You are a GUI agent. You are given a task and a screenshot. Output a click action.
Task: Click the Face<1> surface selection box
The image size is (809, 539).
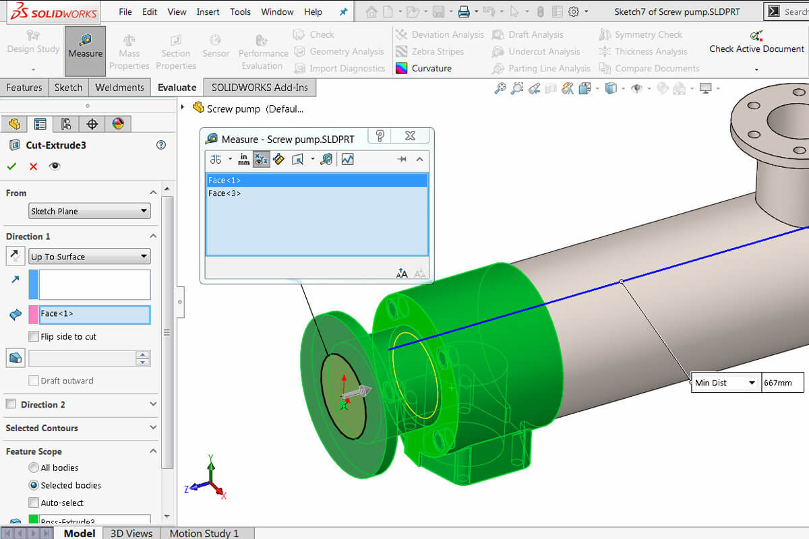point(94,315)
